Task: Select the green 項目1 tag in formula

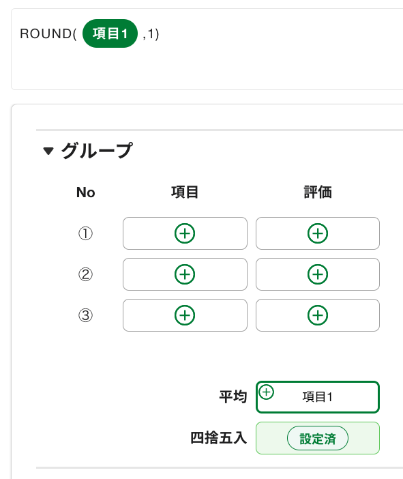Action: pyautogui.click(x=110, y=33)
